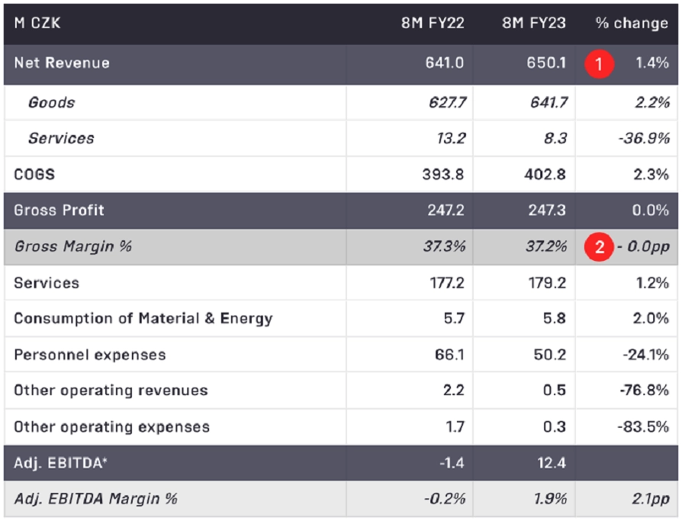Click the 8M FY23 column header
The image size is (682, 521).
point(534,23)
